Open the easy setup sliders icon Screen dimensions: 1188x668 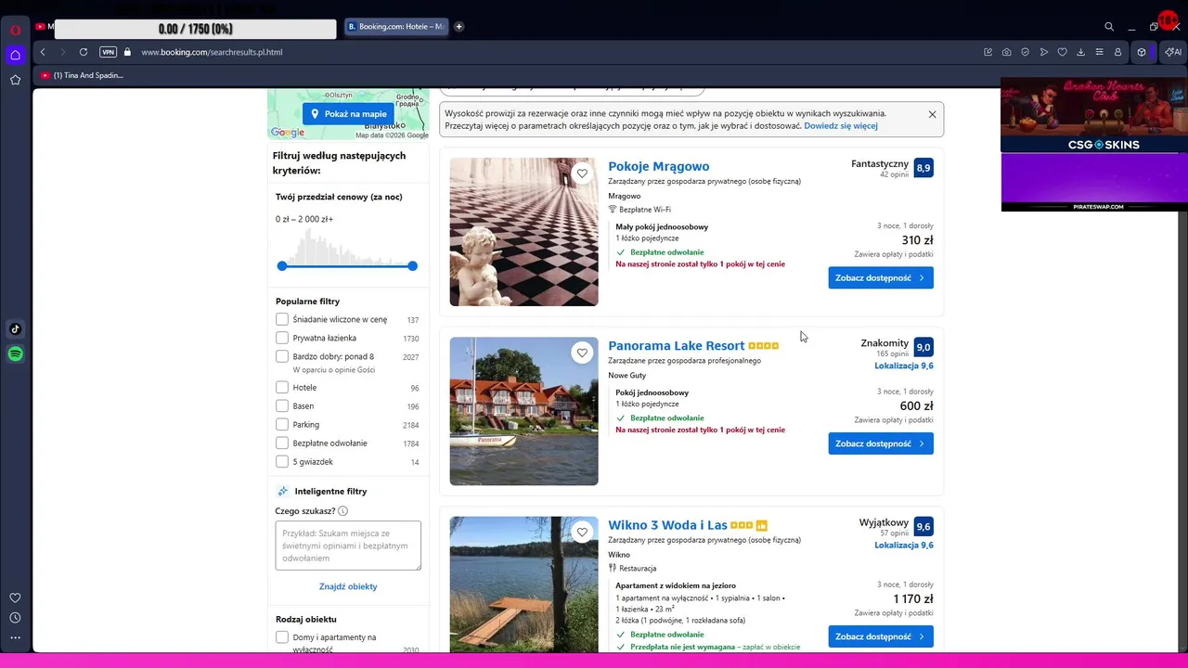tap(1099, 52)
